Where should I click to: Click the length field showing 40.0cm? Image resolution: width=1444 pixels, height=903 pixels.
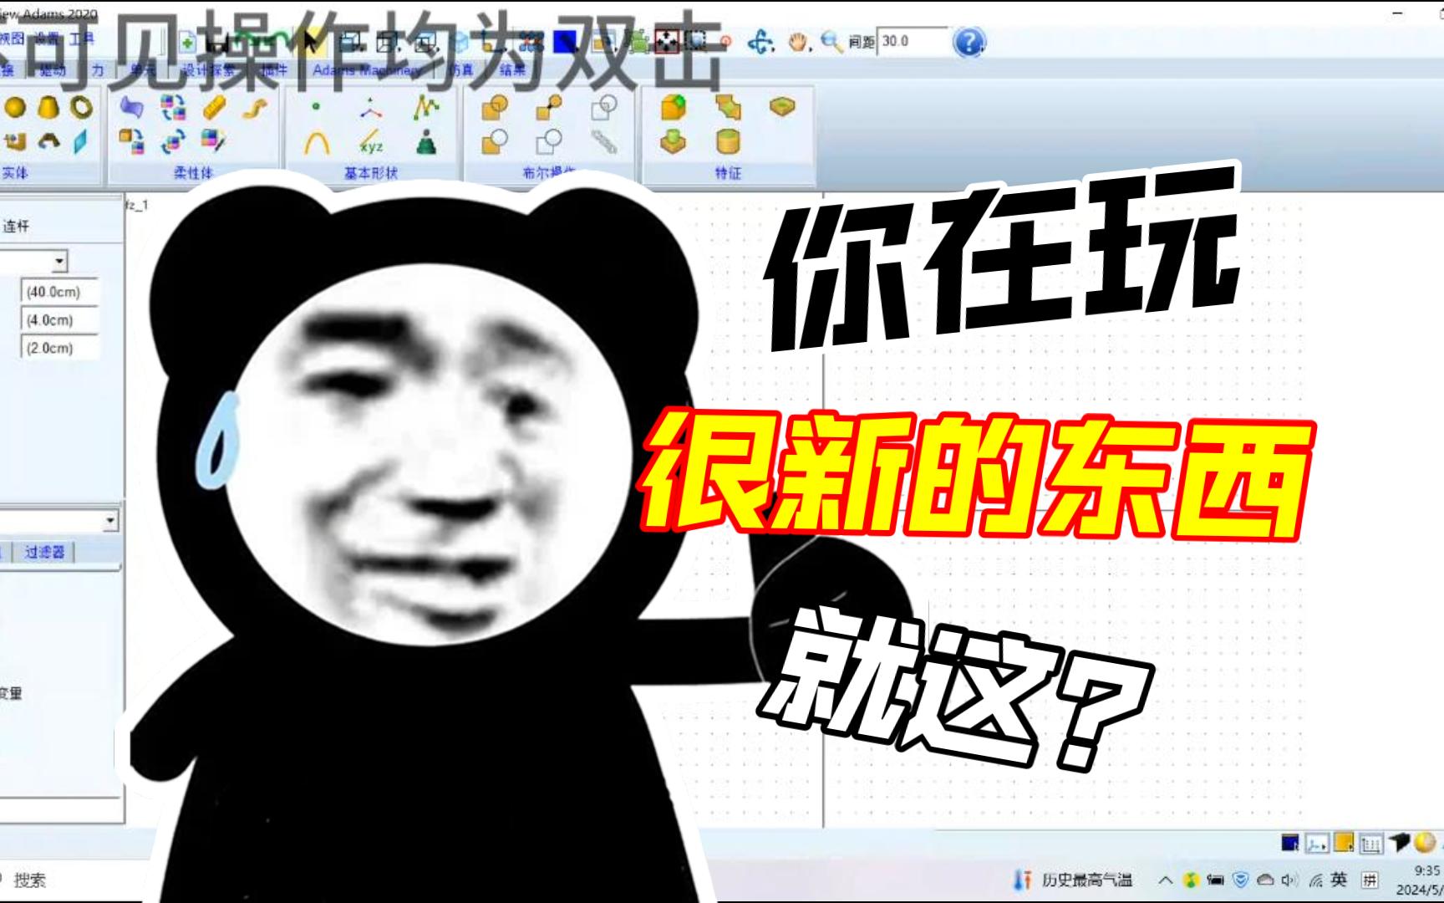click(x=60, y=292)
